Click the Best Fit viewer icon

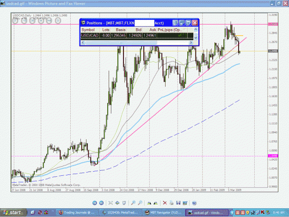(111, 203)
